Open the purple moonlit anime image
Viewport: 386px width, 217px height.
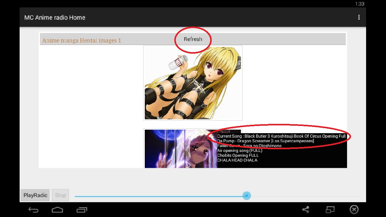(x=180, y=149)
